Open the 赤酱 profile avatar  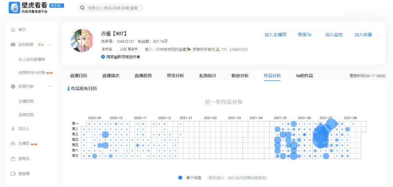(81, 40)
